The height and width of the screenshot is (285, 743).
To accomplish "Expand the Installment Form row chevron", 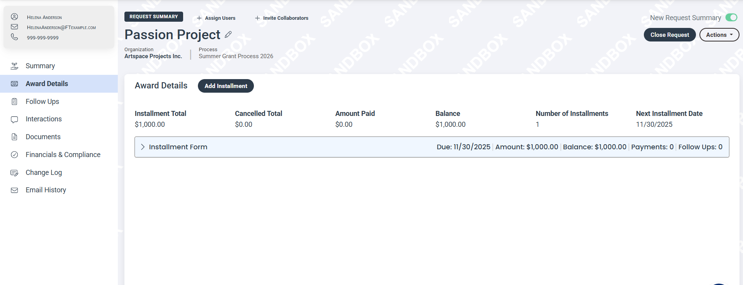I will tap(143, 147).
